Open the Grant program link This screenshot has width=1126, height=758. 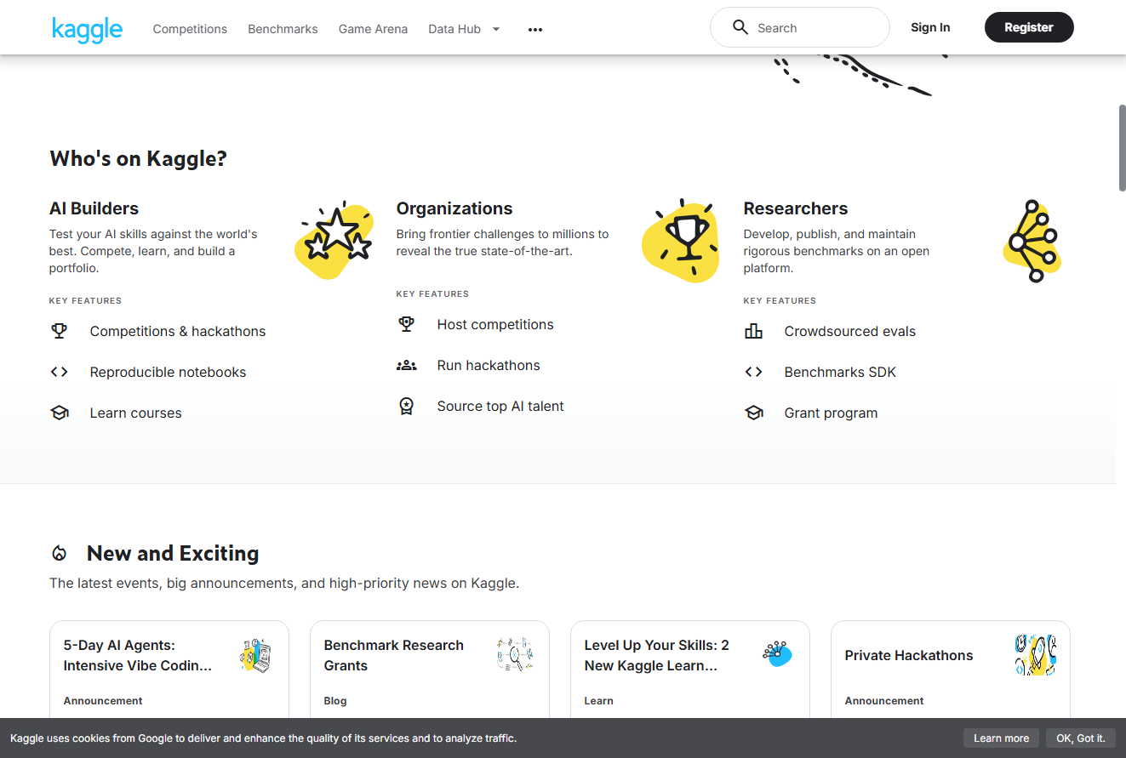tap(831, 413)
